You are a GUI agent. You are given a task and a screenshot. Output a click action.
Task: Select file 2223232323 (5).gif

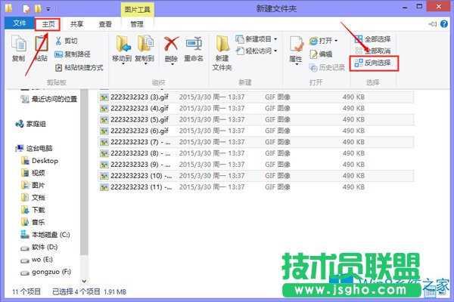256,119
